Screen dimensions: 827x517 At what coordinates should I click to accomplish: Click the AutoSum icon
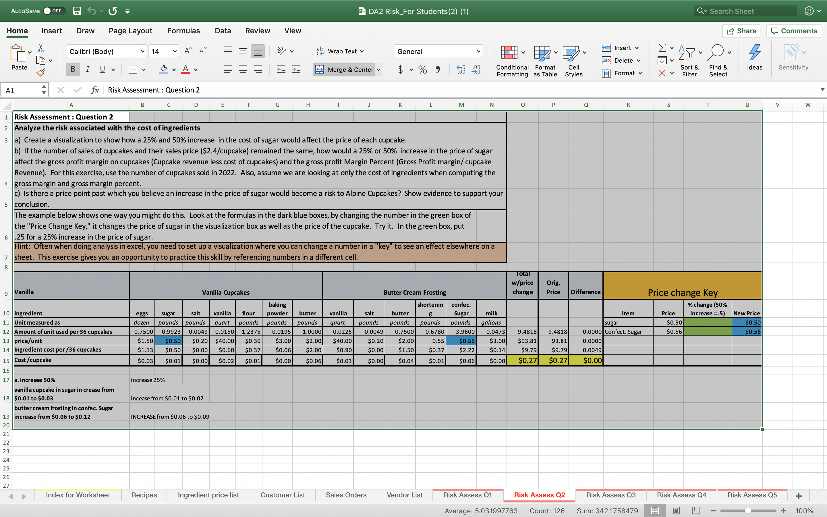[662, 47]
